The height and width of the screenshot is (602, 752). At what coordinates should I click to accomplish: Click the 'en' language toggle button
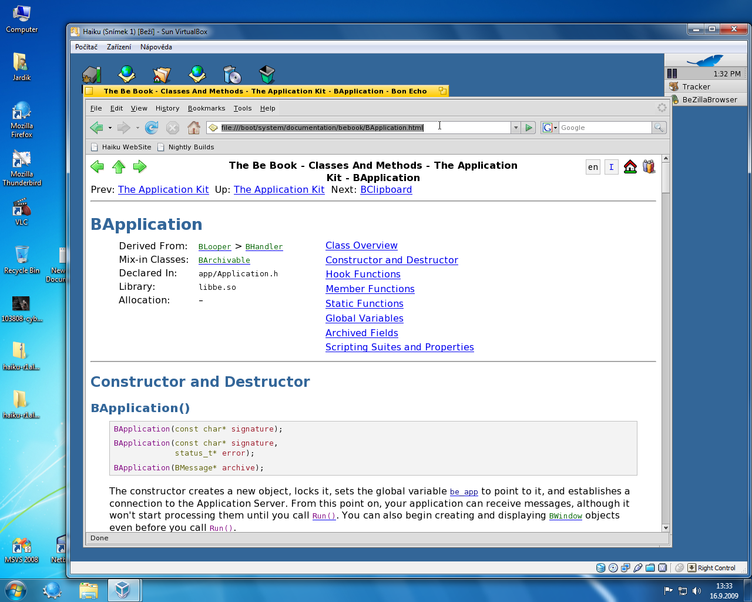[x=593, y=167]
